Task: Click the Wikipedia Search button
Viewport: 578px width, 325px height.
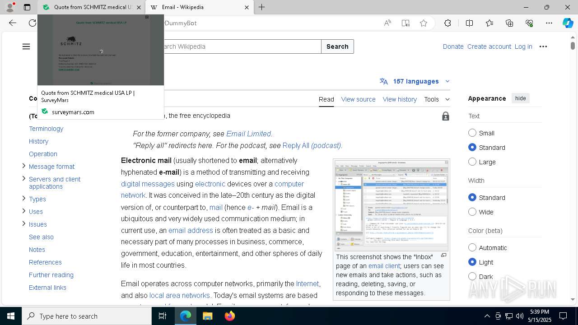Action: [x=337, y=46]
